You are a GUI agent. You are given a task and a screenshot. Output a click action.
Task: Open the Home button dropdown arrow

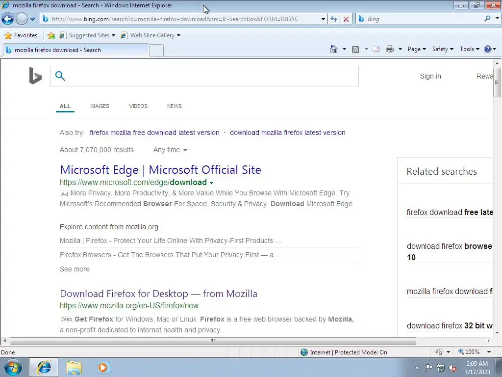(x=344, y=49)
